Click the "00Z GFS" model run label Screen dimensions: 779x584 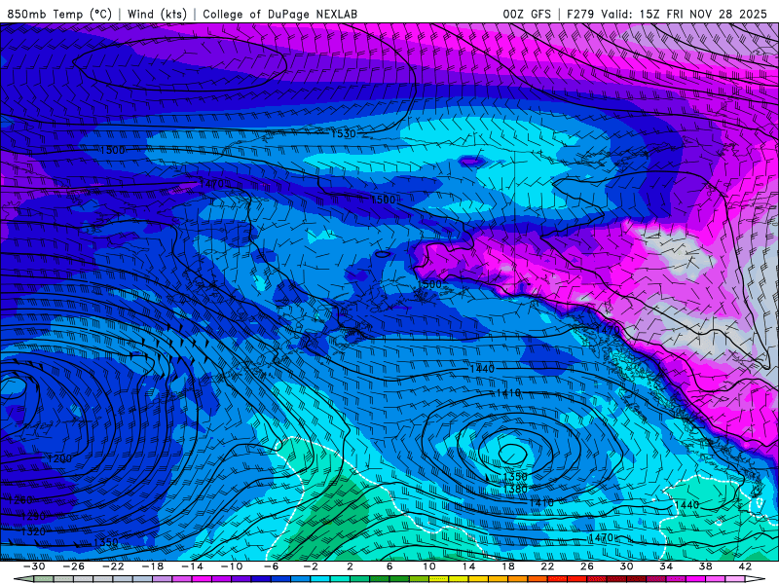(527, 14)
